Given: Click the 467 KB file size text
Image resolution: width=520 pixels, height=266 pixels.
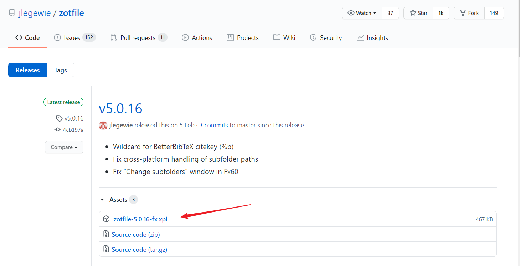Looking at the screenshot, I should pos(484,219).
